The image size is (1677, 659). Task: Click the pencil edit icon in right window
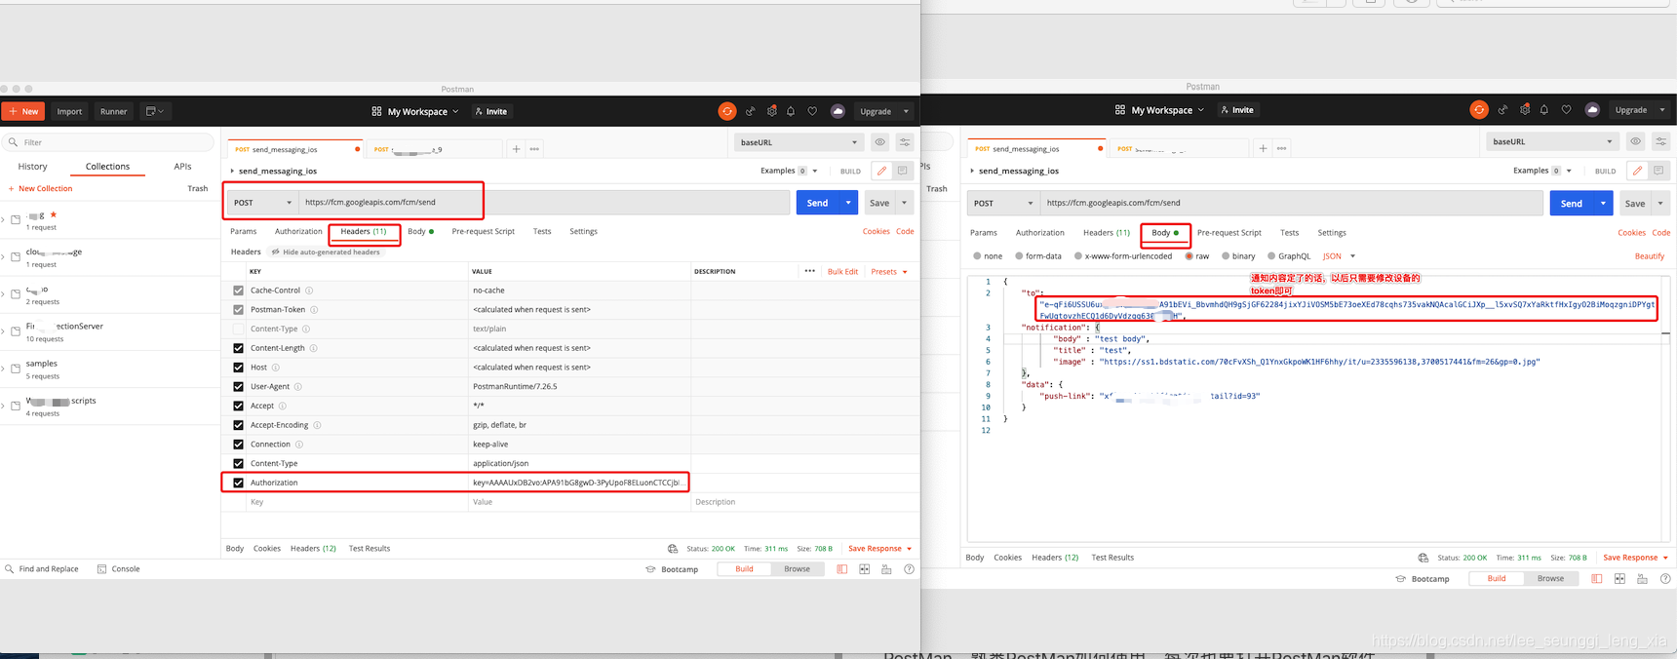1637,171
